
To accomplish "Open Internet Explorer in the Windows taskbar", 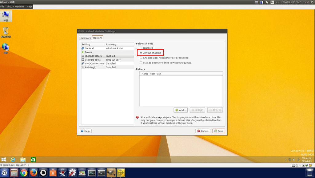I will 13,159.
